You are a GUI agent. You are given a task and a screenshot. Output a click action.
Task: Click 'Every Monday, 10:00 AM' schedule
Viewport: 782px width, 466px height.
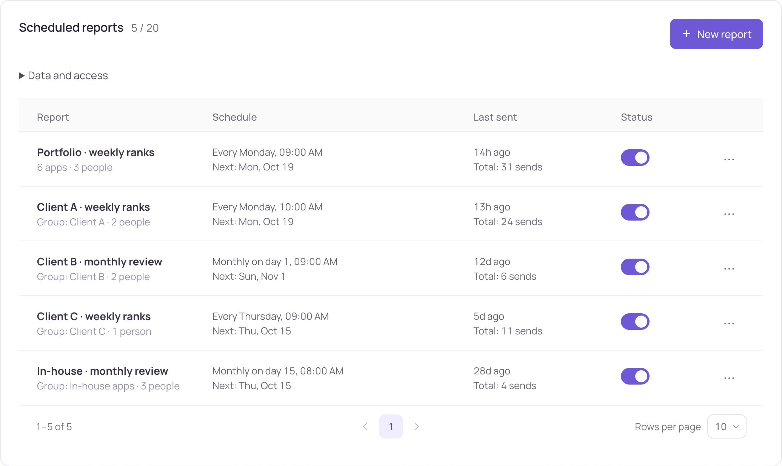(x=268, y=207)
